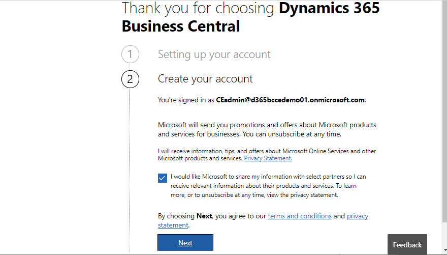Open Privacy Statement link above the checkbox
The height and width of the screenshot is (255, 447).
tap(268, 158)
